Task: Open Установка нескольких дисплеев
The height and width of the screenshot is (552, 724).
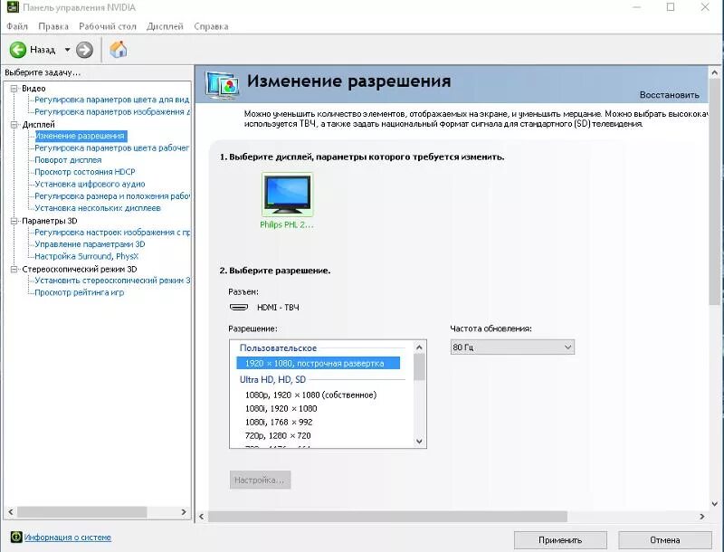Action: [x=98, y=208]
